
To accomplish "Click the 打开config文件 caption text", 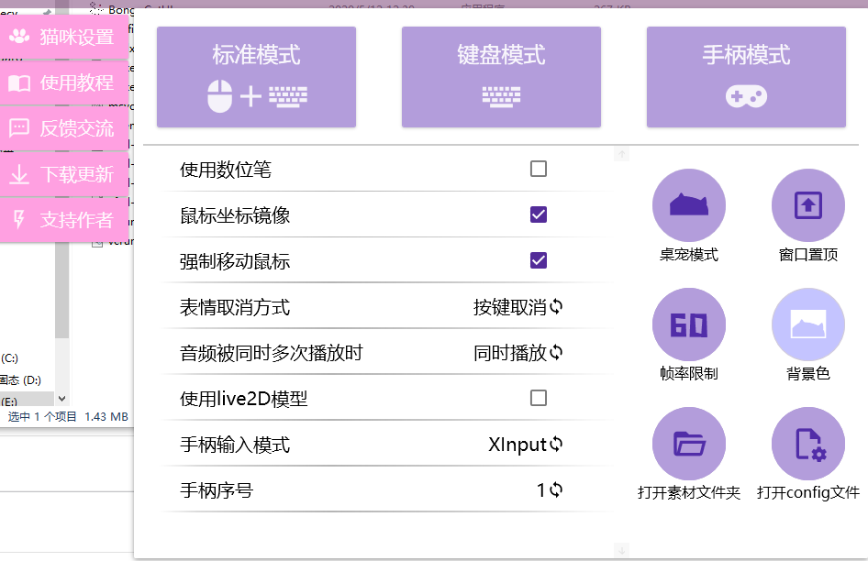I will [808, 492].
